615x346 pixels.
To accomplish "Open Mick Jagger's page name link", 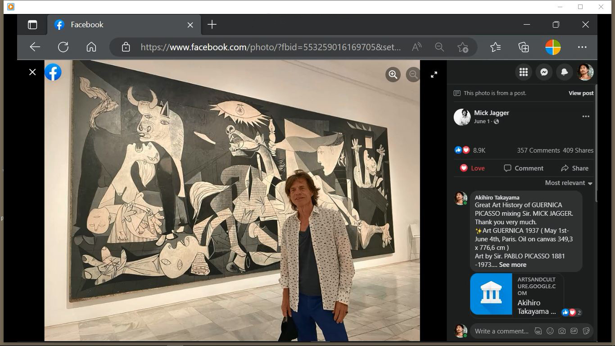I will coord(491,113).
